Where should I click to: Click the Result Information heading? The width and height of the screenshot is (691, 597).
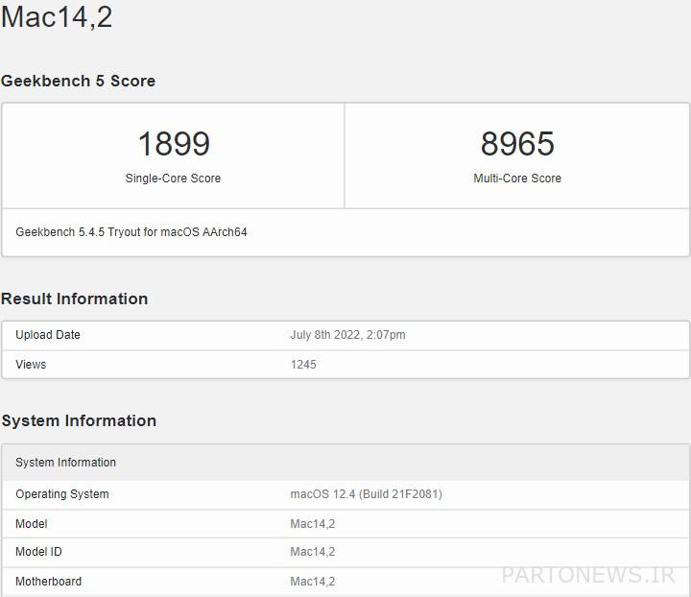tap(74, 298)
